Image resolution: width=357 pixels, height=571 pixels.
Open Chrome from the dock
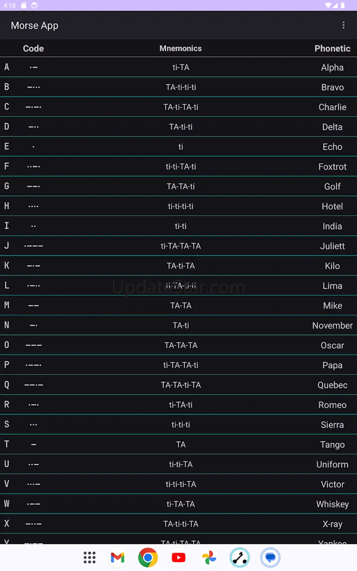pos(148,557)
